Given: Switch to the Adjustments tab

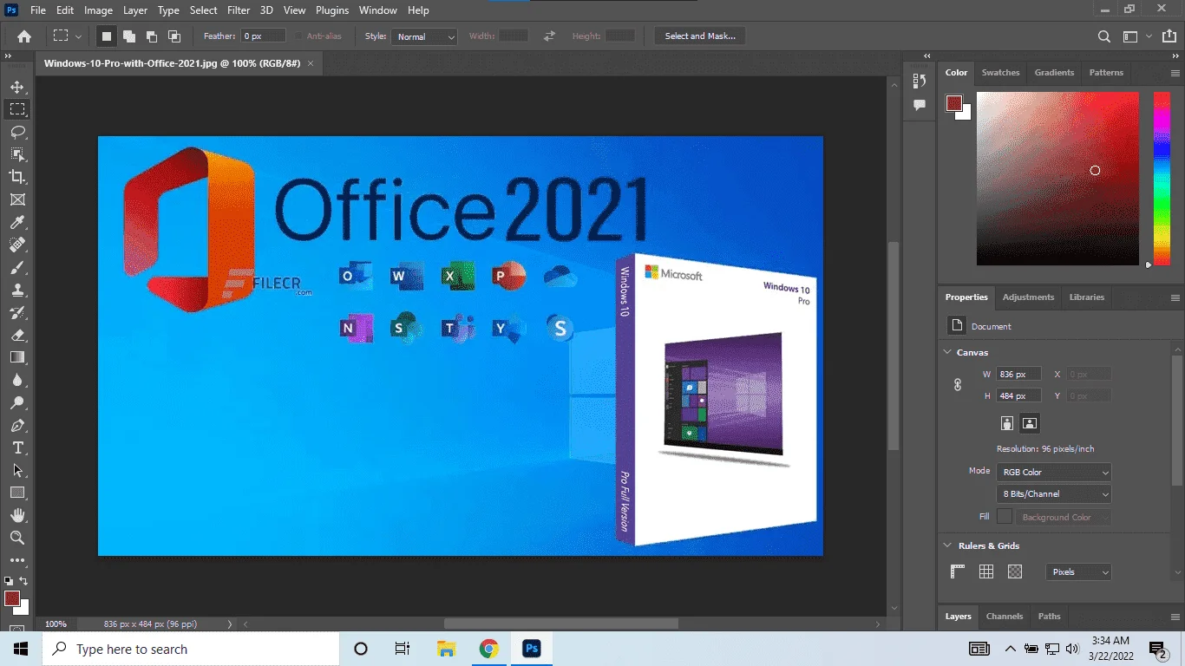Looking at the screenshot, I should (x=1028, y=297).
